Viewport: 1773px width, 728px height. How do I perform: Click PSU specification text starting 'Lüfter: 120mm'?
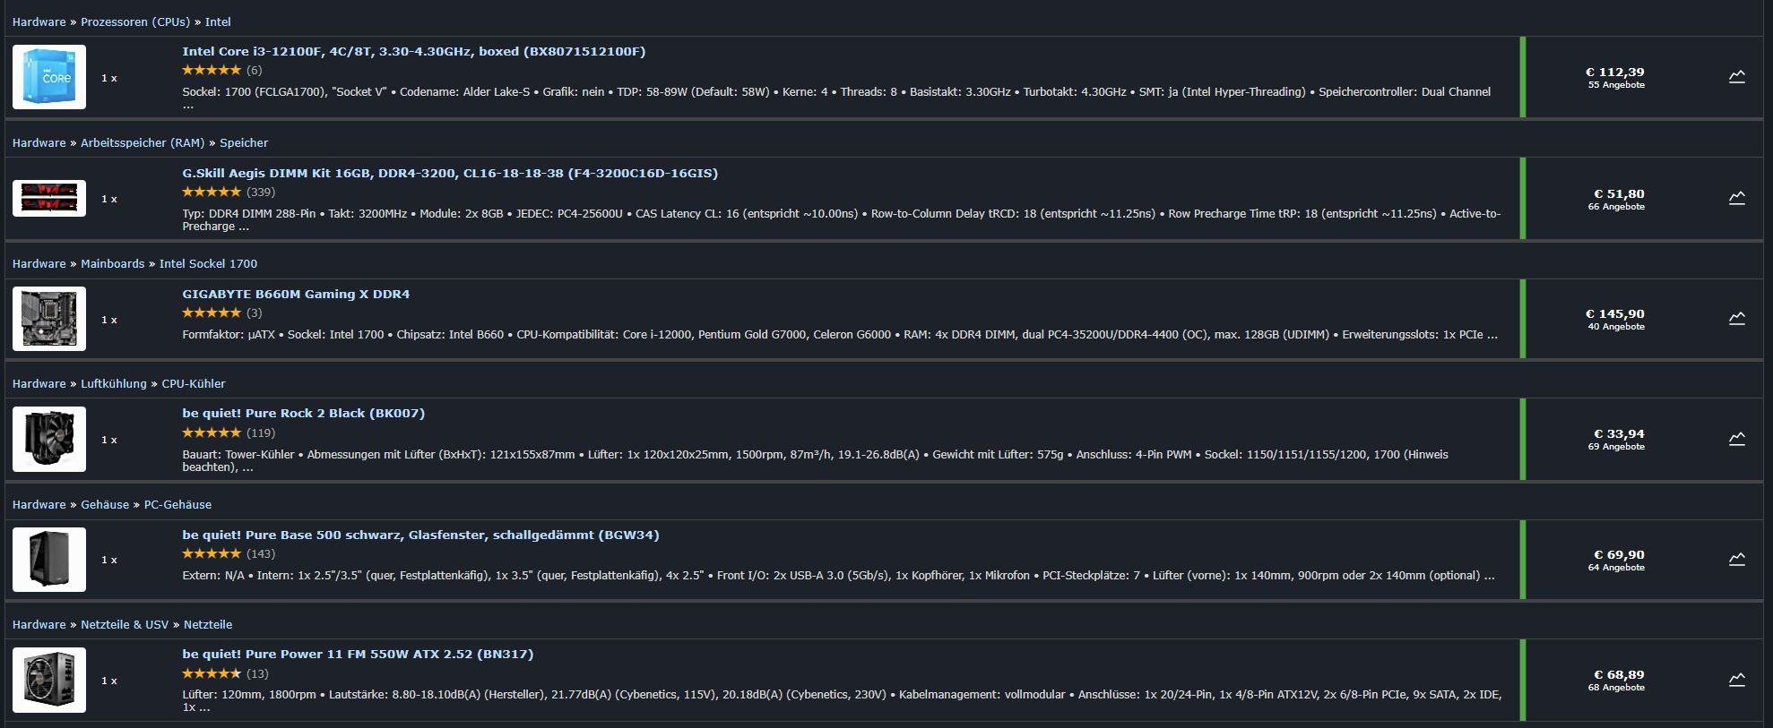point(842,700)
